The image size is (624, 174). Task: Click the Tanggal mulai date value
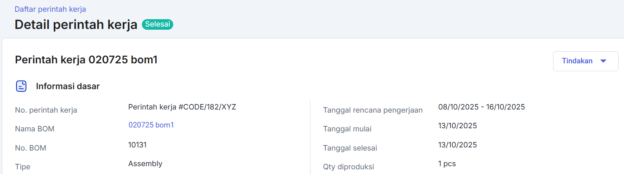point(457,126)
